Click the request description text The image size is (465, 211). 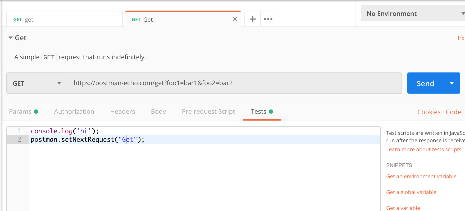[80, 57]
